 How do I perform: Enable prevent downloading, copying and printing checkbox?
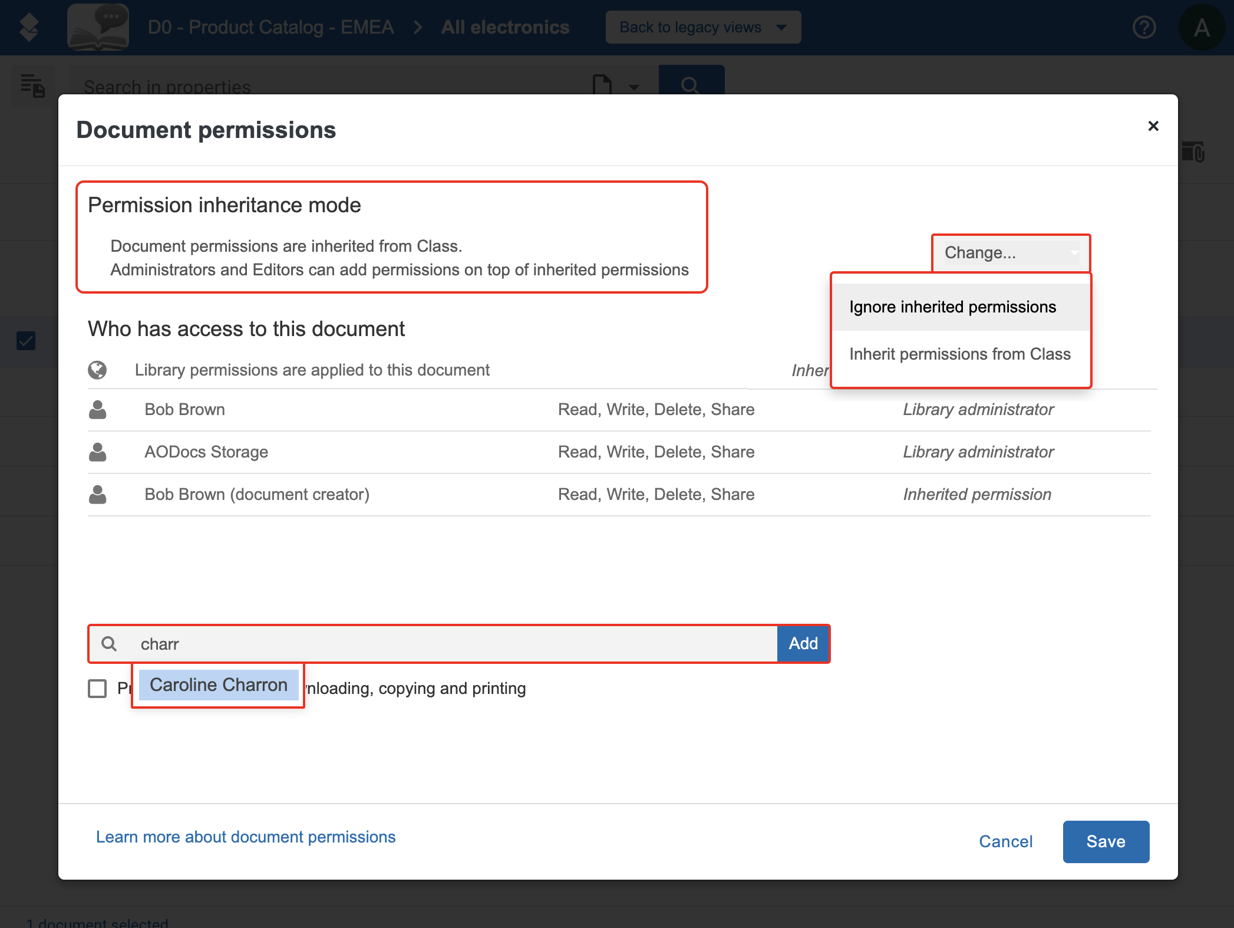[x=97, y=689]
